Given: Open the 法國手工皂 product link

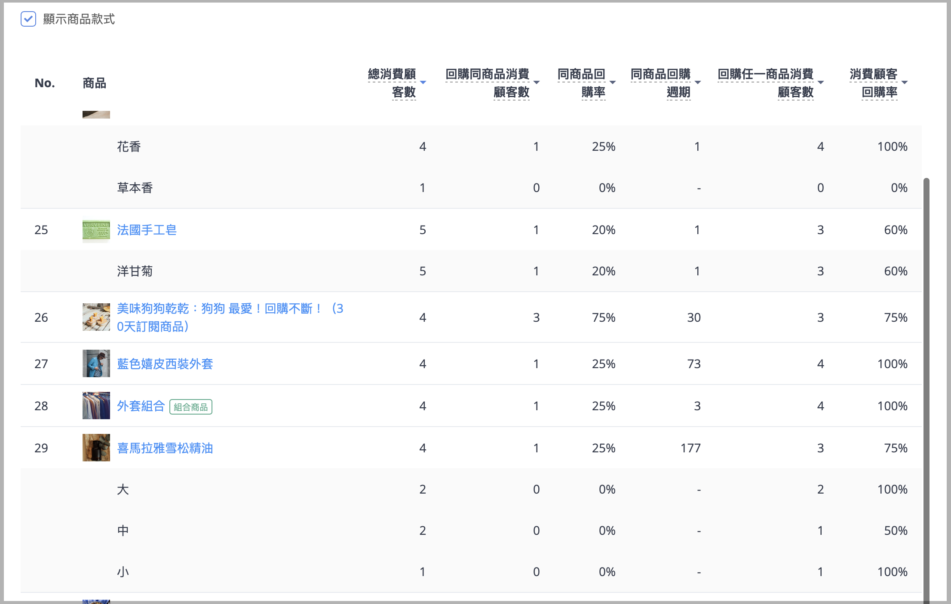Looking at the screenshot, I should 147,230.
